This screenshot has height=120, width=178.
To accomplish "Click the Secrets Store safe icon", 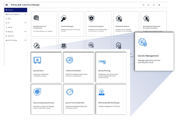I will (x=37, y=60).
